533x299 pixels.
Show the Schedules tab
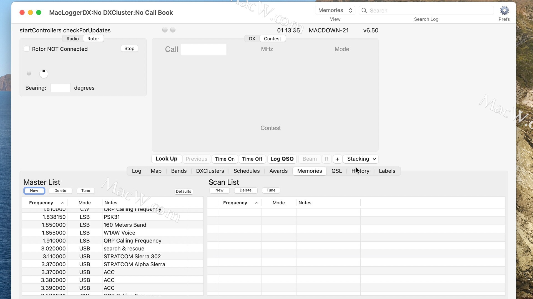click(247, 171)
